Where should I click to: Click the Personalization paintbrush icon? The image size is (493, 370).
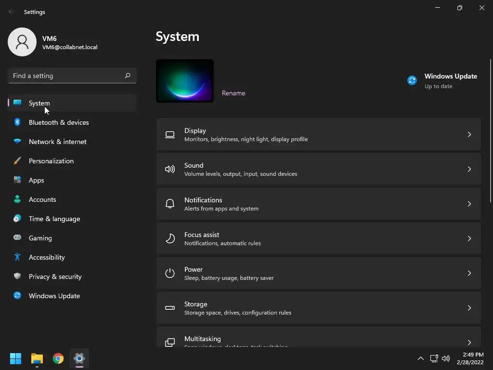click(17, 161)
